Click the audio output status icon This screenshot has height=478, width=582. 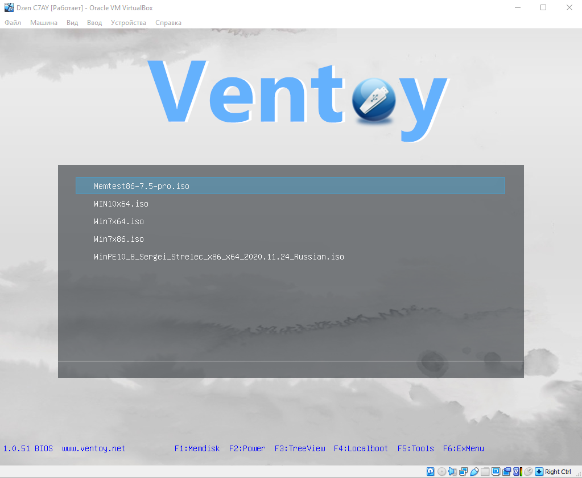(452, 471)
